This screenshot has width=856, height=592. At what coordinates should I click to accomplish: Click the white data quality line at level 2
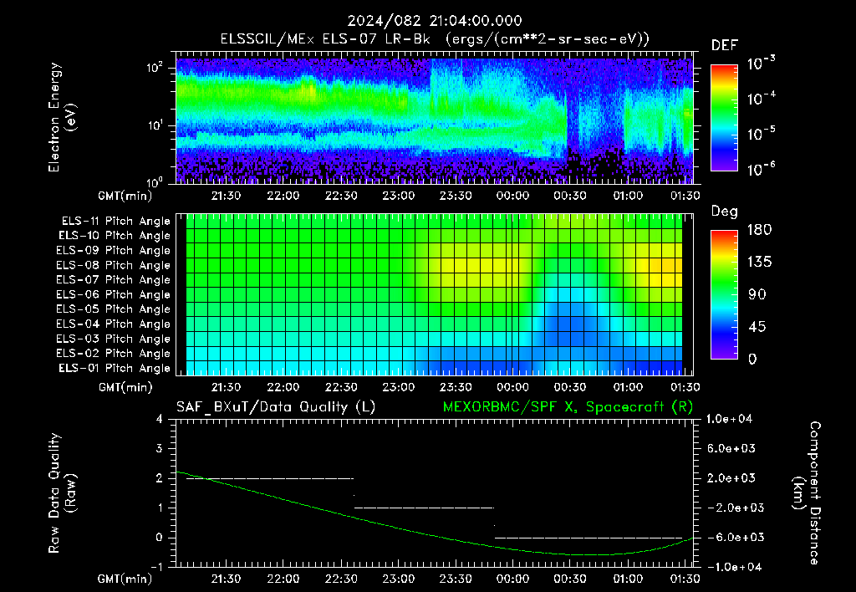pos(270,478)
